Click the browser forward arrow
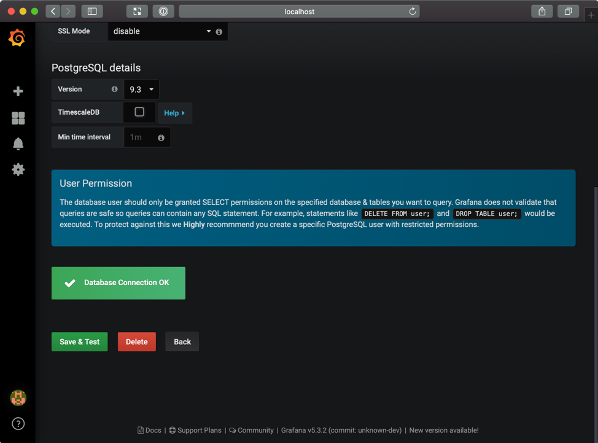Image resolution: width=598 pixels, height=443 pixels. click(x=68, y=12)
